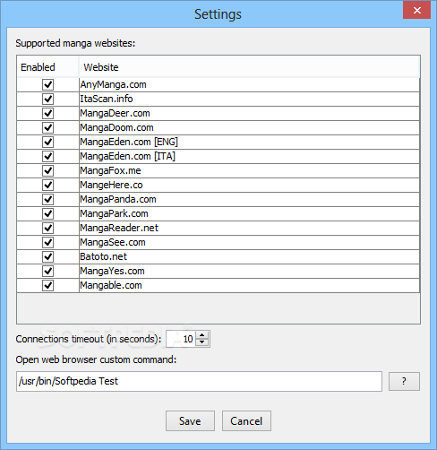Select the Mangable.com website name
This screenshot has width=437, height=450.
(x=111, y=285)
